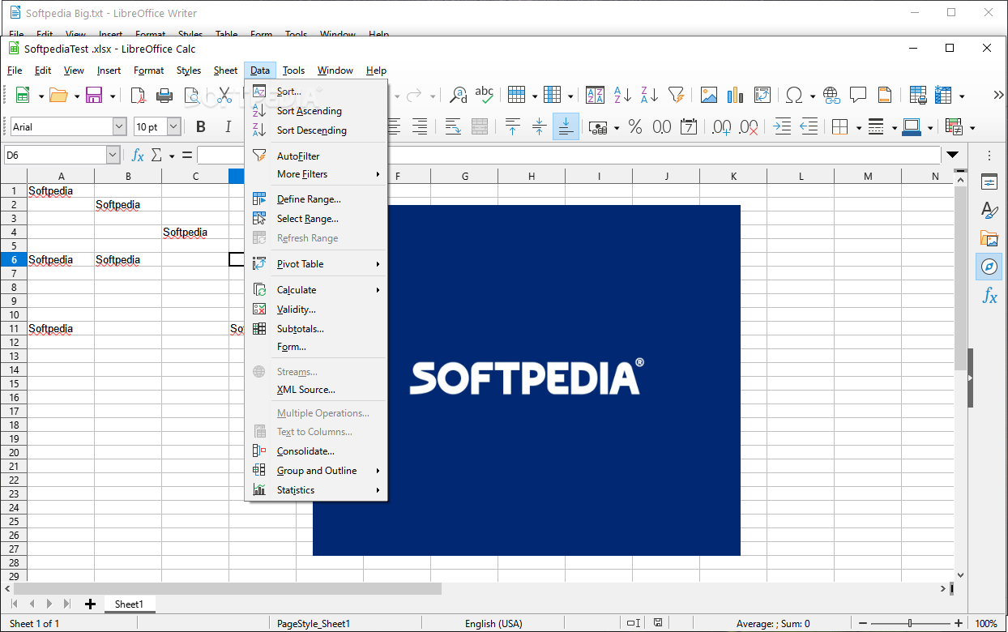Toggle Center Vertically alignment
Screen dimensions: 1008x632
(539, 126)
